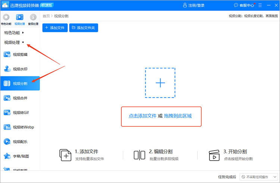Click the app logo in title bar
Viewport: 280px width, 183px height.
click(5, 5)
